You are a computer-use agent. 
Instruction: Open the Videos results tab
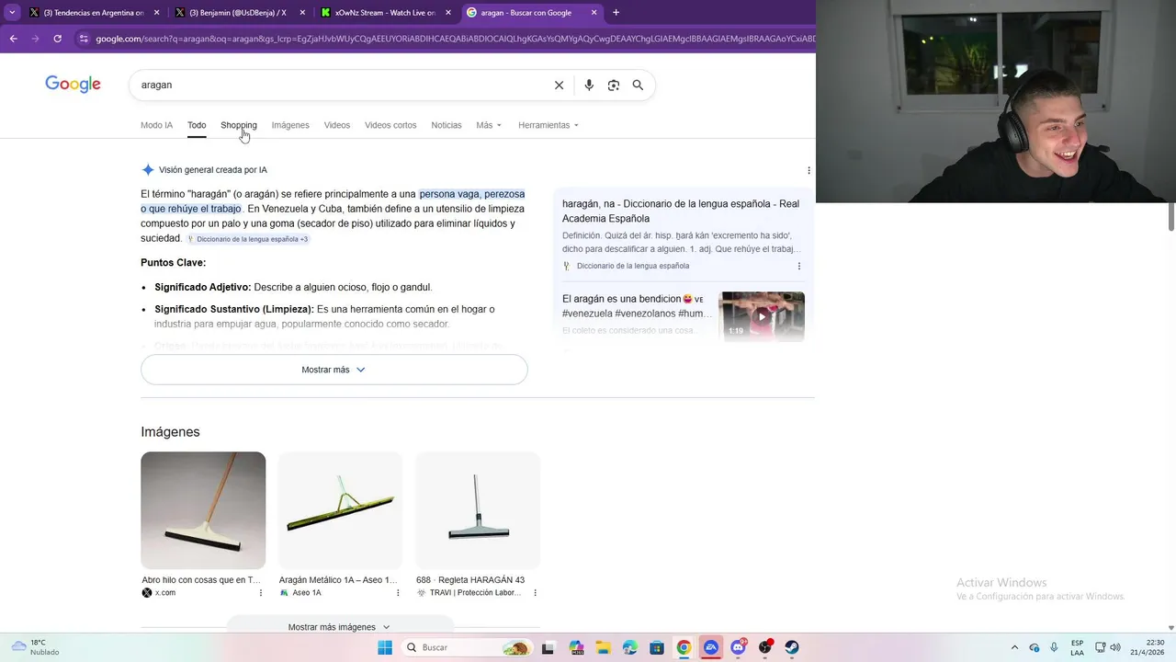[x=337, y=125]
